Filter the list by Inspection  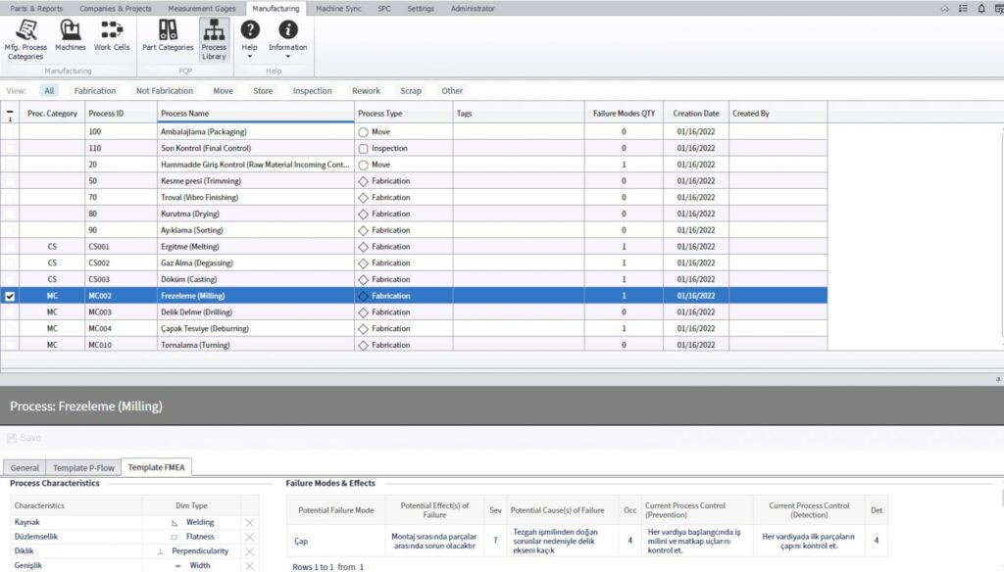click(x=312, y=91)
